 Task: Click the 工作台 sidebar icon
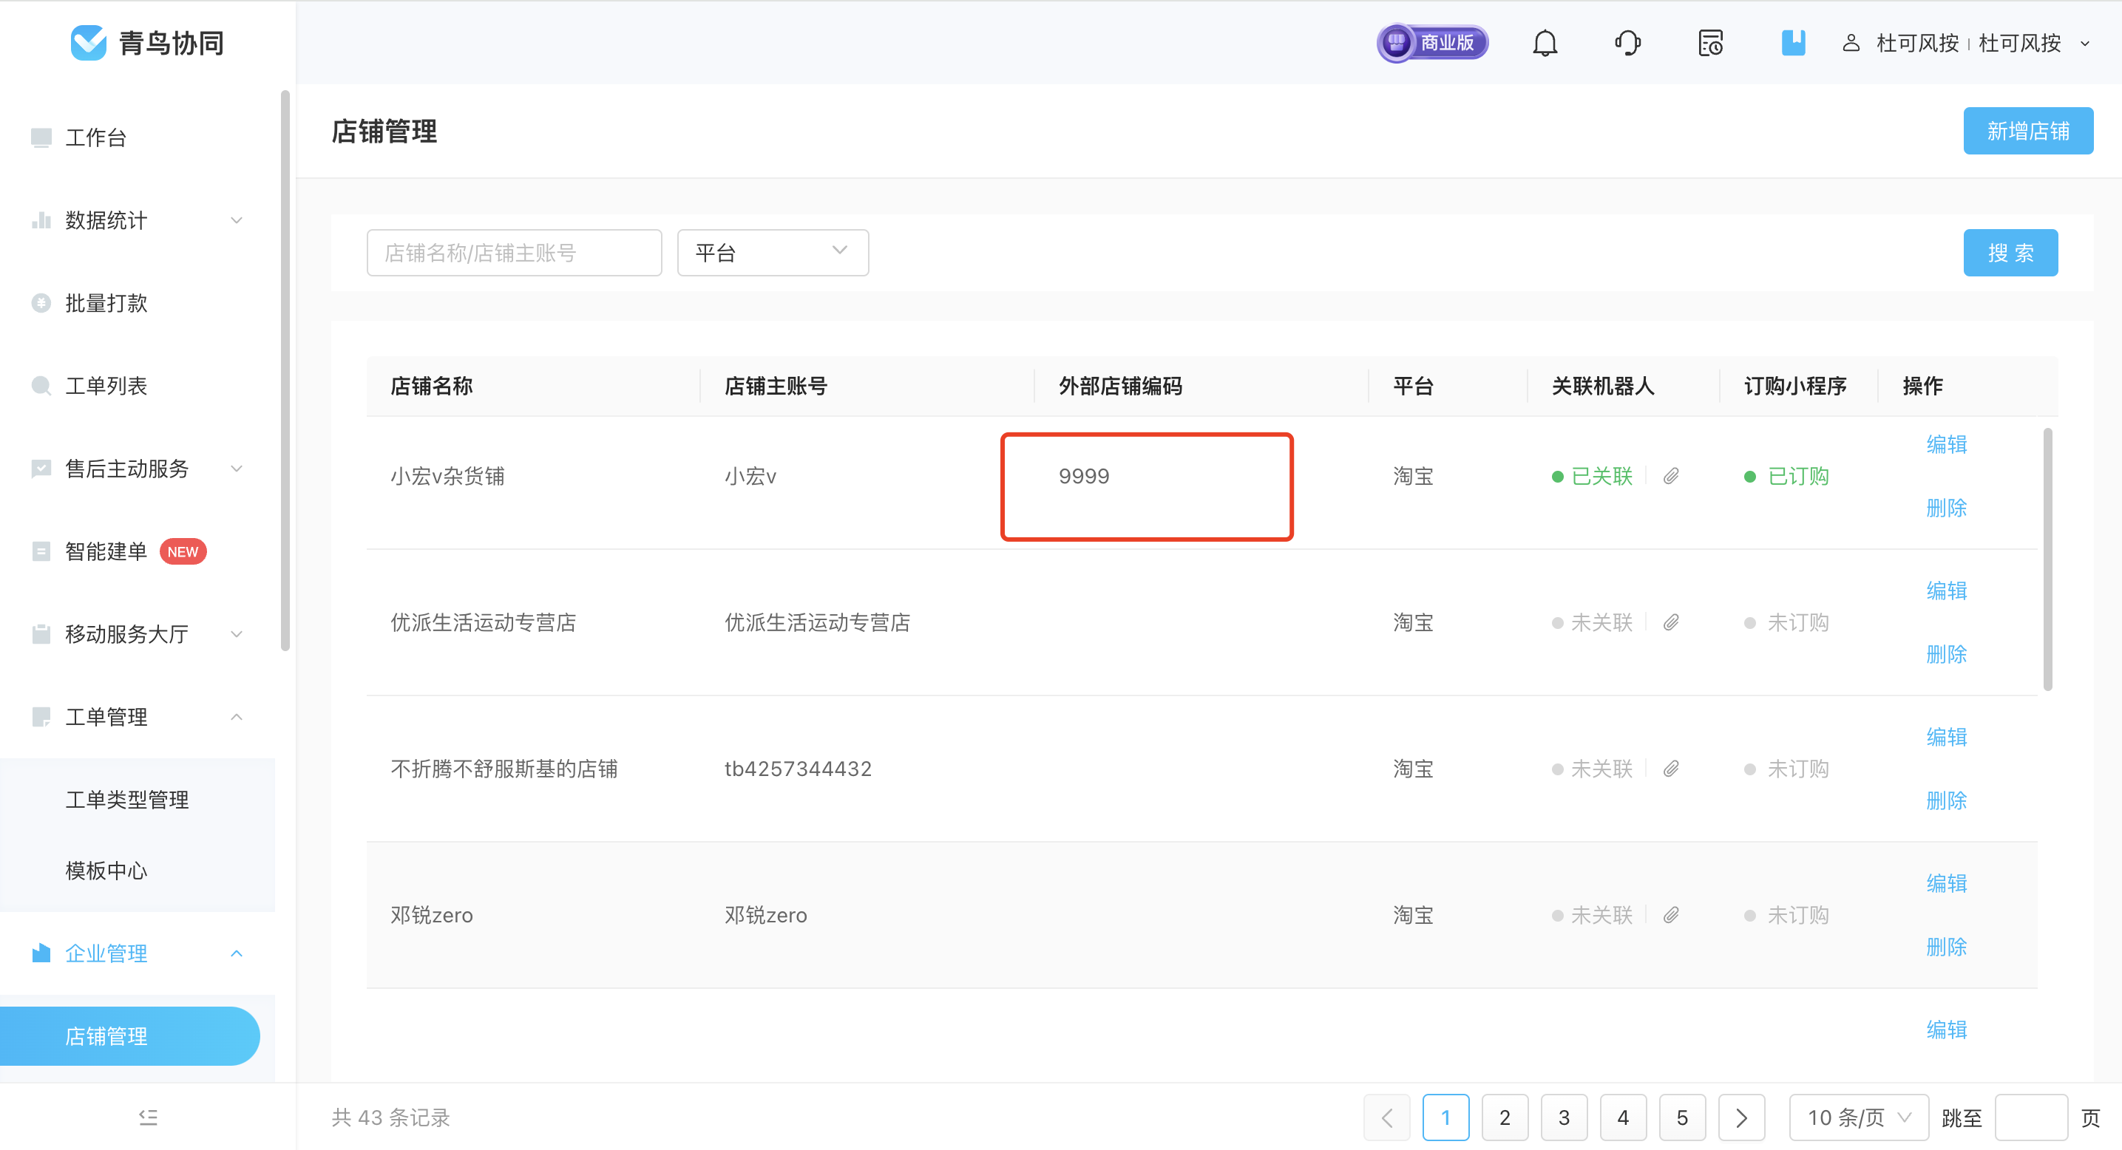(x=41, y=137)
